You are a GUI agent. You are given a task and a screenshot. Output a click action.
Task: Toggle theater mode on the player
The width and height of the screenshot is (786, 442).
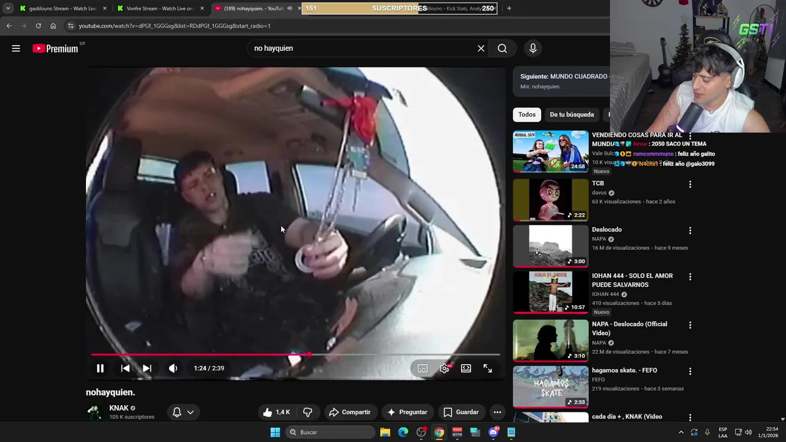coord(466,368)
